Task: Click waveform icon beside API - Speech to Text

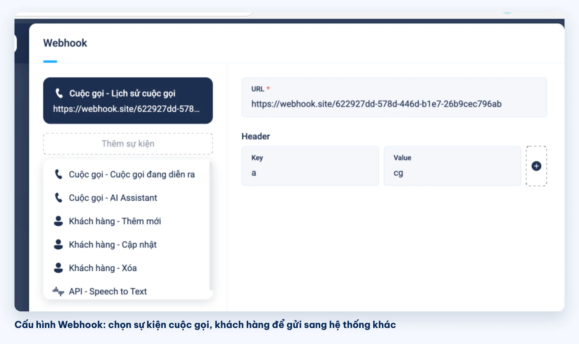Action: [x=58, y=291]
